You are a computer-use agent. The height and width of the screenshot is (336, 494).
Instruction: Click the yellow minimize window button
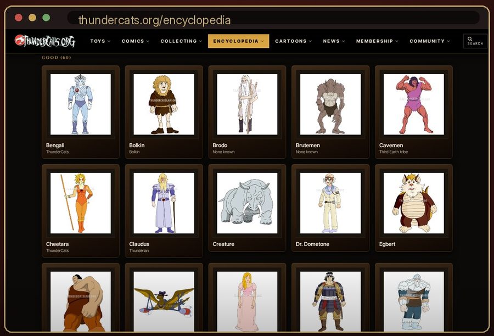[x=32, y=18]
